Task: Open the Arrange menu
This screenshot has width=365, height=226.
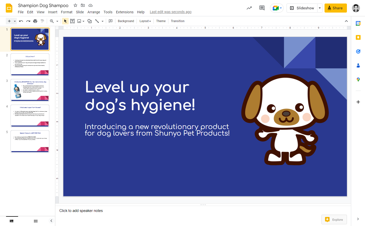Action: [94, 12]
